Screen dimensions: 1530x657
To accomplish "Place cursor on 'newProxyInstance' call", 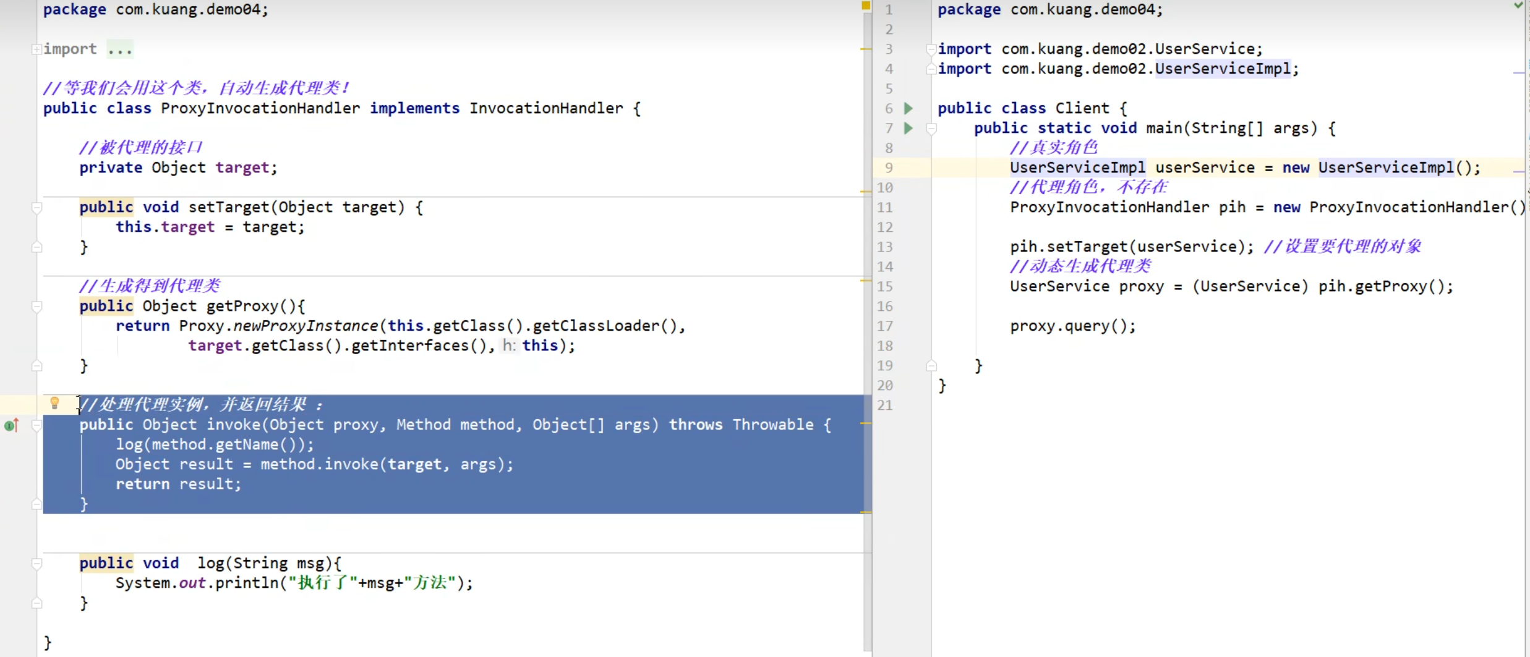I will click(306, 326).
